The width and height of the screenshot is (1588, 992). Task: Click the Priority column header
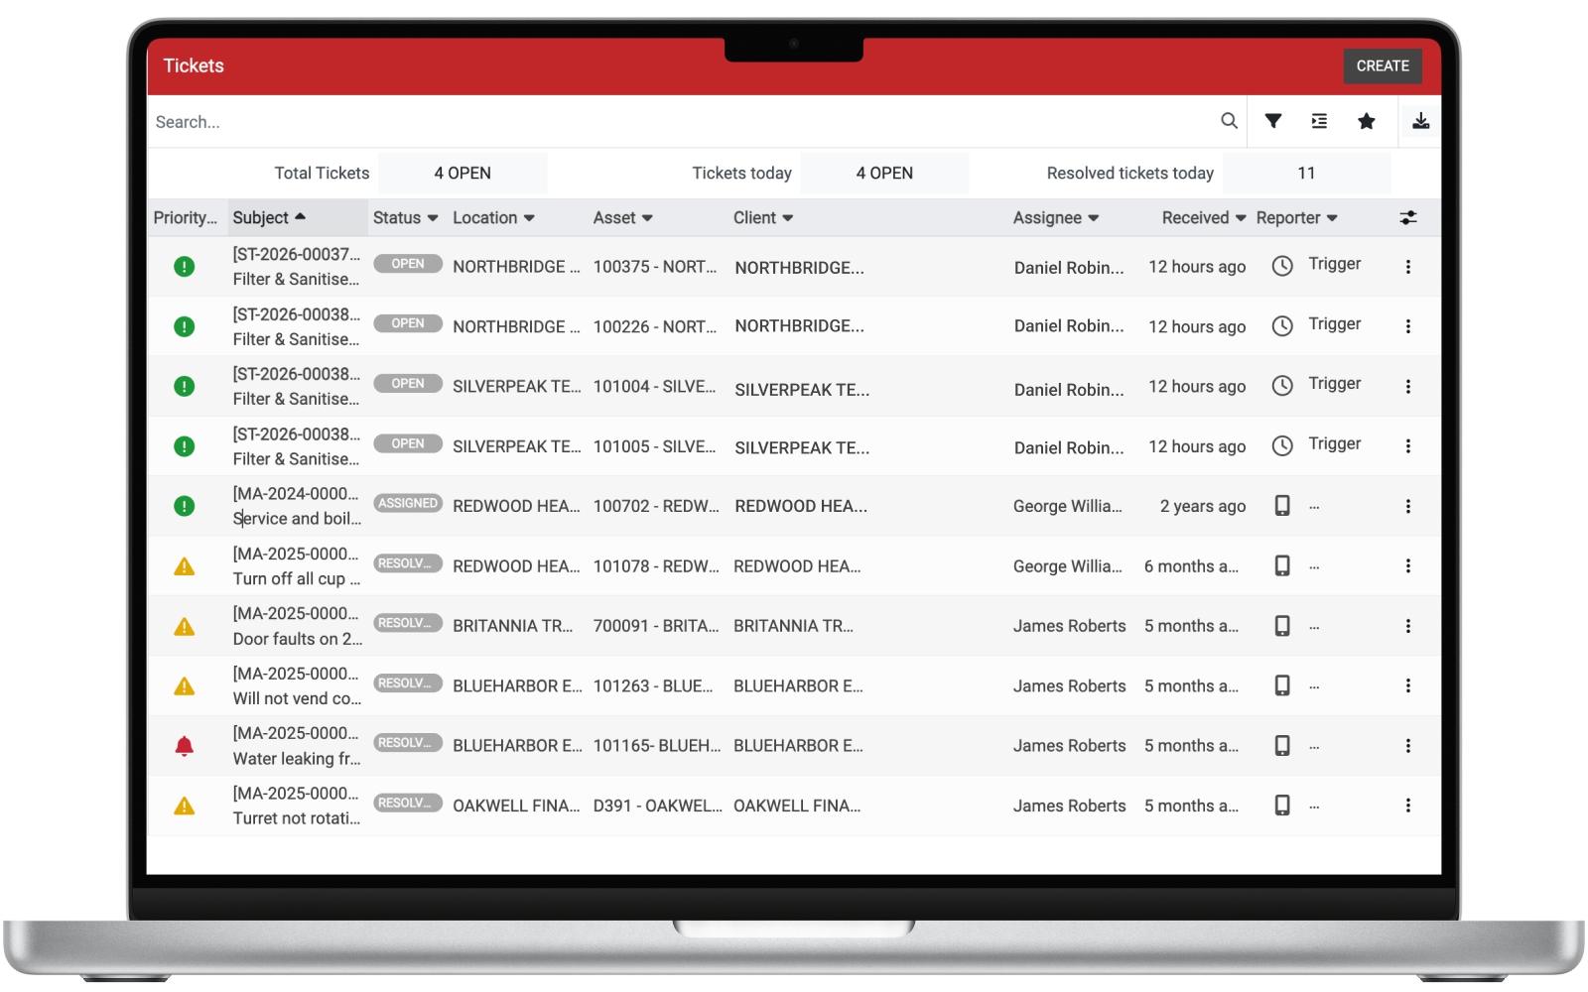186,217
